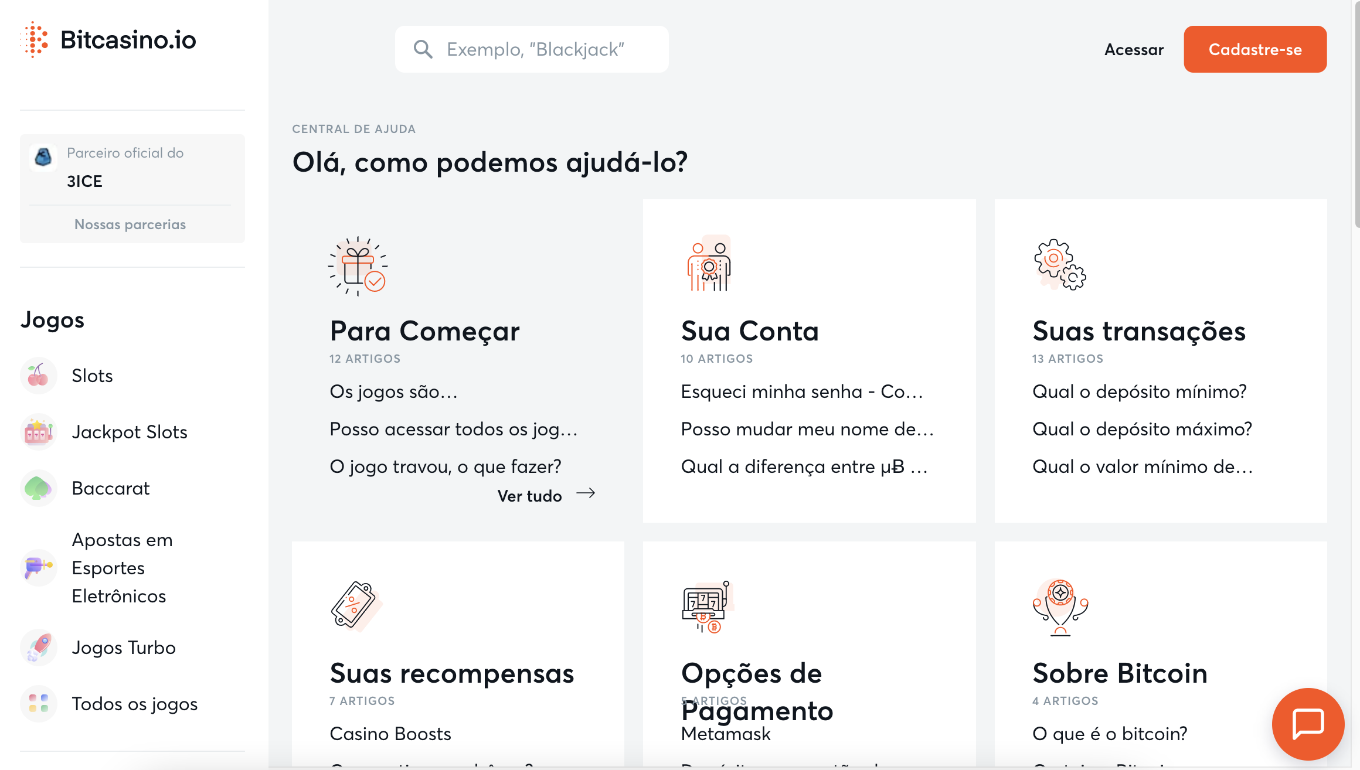
Task: Open the live chat bubble
Action: (x=1308, y=724)
